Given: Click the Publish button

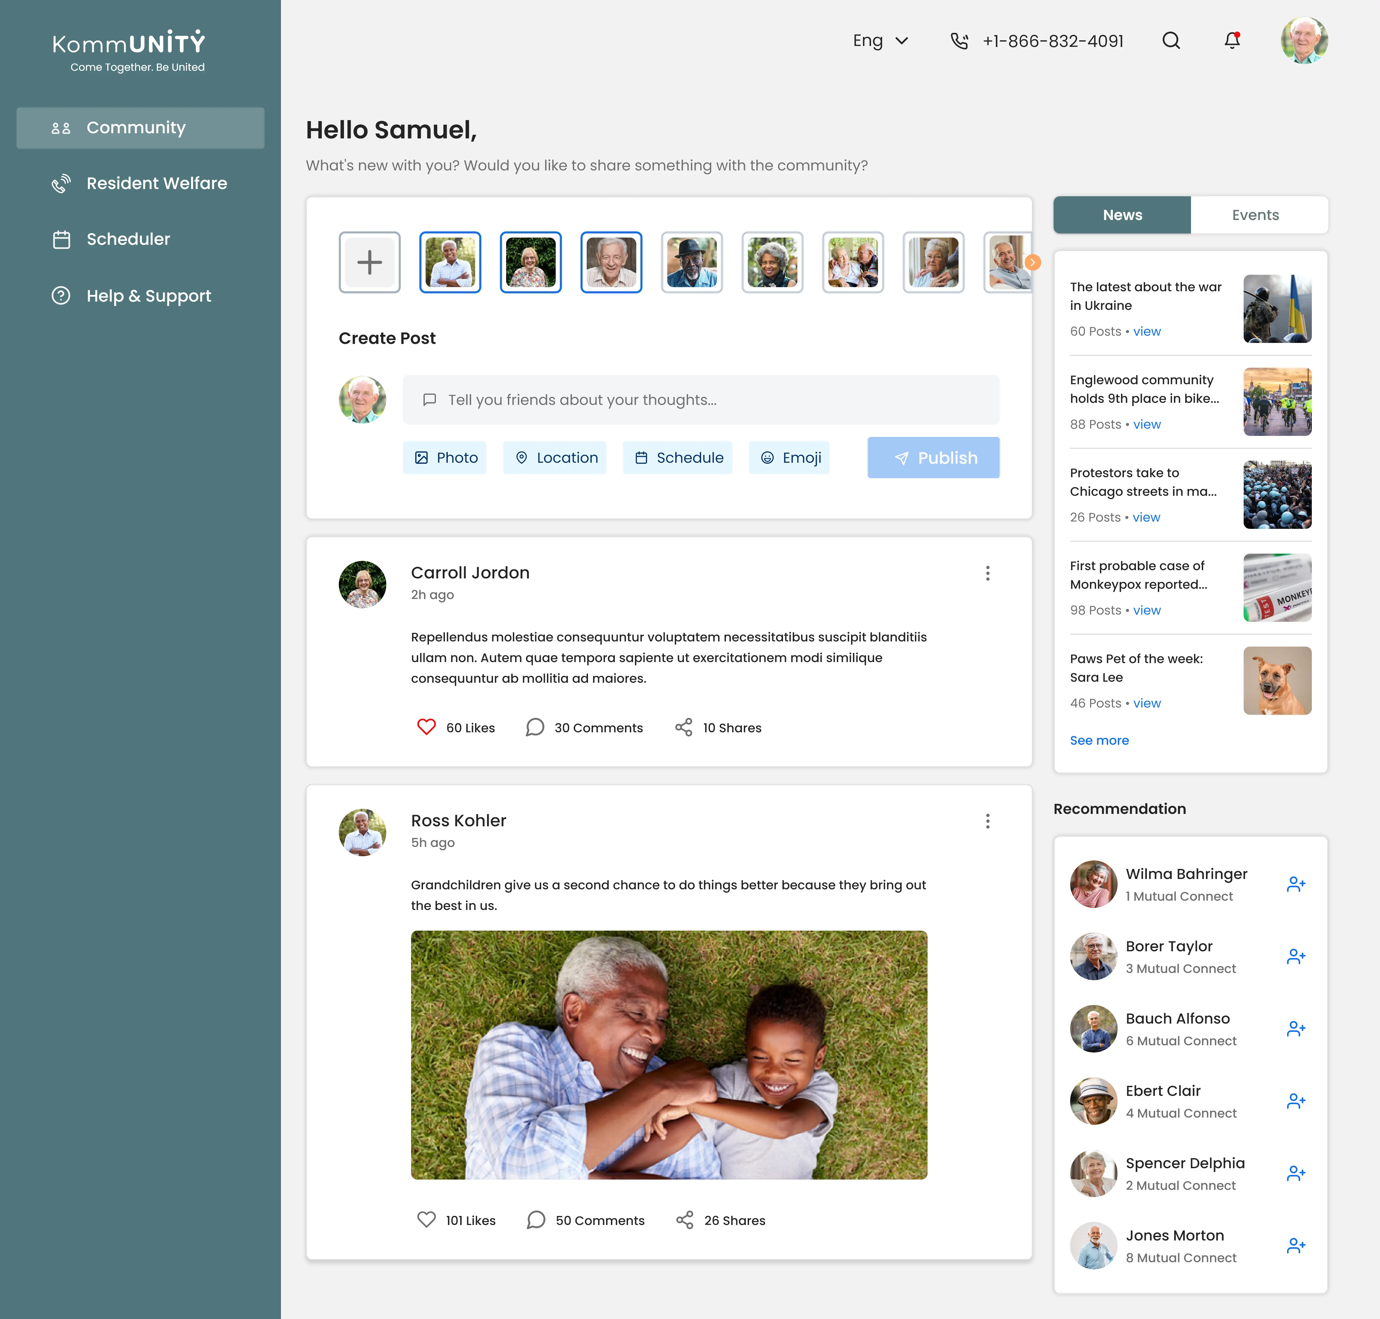Looking at the screenshot, I should pyautogui.click(x=933, y=458).
